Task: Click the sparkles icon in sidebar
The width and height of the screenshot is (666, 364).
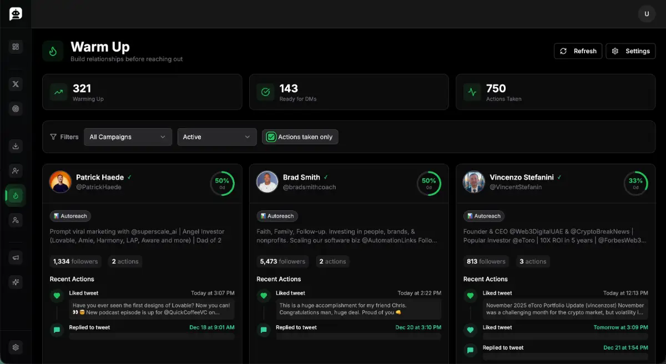Action: 16,282
